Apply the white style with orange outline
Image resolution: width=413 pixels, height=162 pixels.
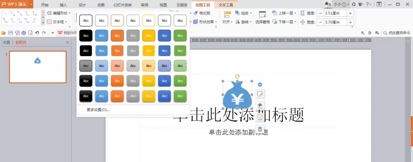pos(117,21)
